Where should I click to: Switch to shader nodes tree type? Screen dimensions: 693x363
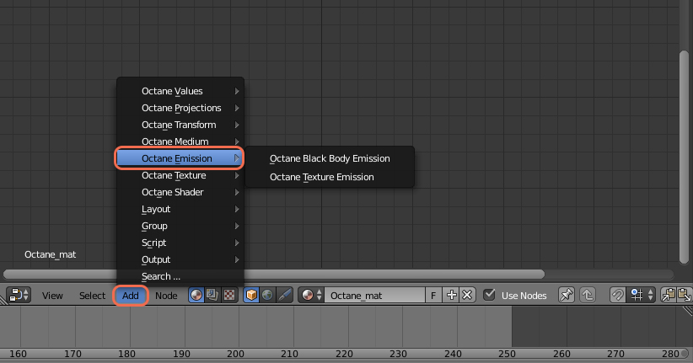click(x=196, y=296)
